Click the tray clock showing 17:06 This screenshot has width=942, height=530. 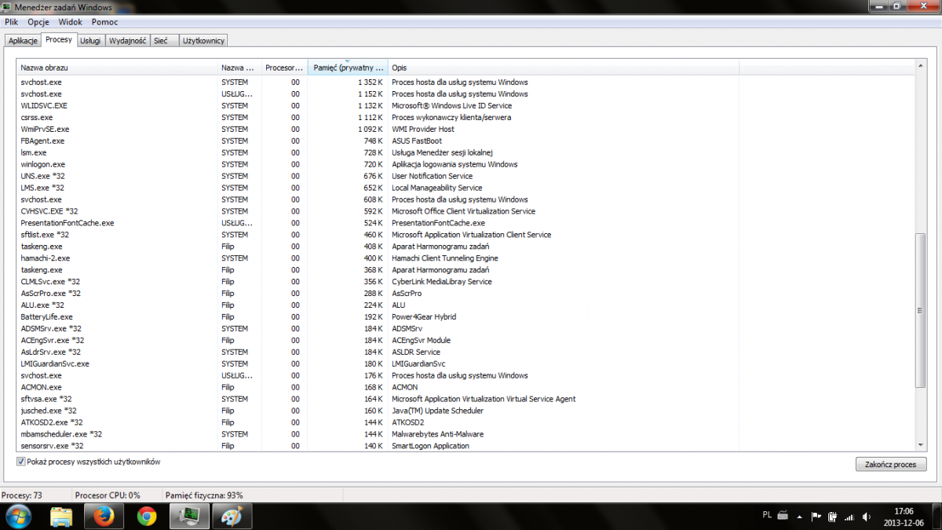(x=903, y=517)
